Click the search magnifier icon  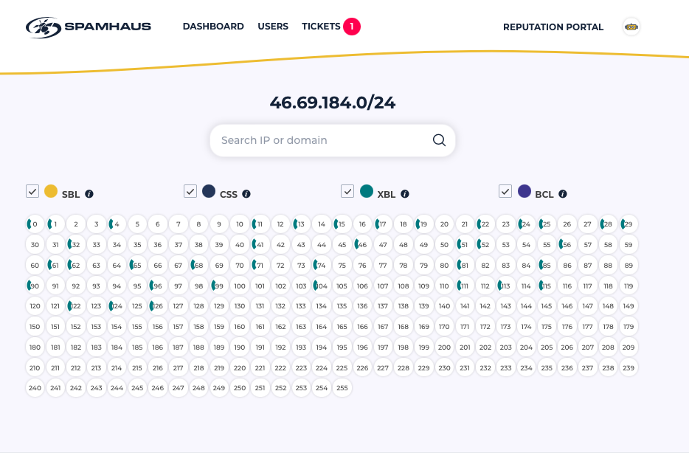pos(439,140)
